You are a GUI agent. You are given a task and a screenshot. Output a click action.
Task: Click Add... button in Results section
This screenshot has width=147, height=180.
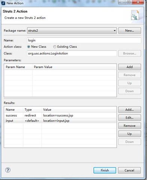coord(129,109)
